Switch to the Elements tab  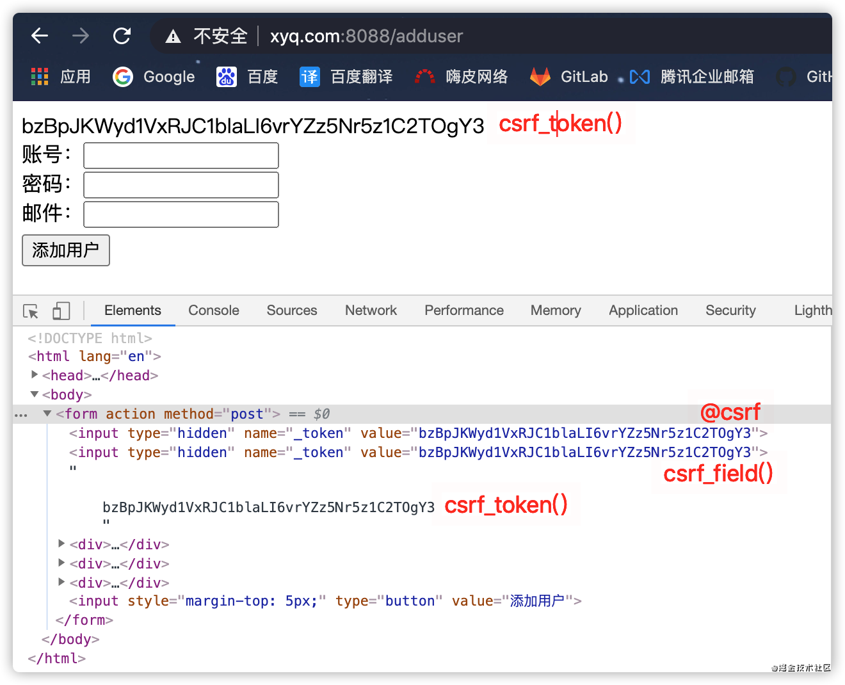pyautogui.click(x=133, y=310)
